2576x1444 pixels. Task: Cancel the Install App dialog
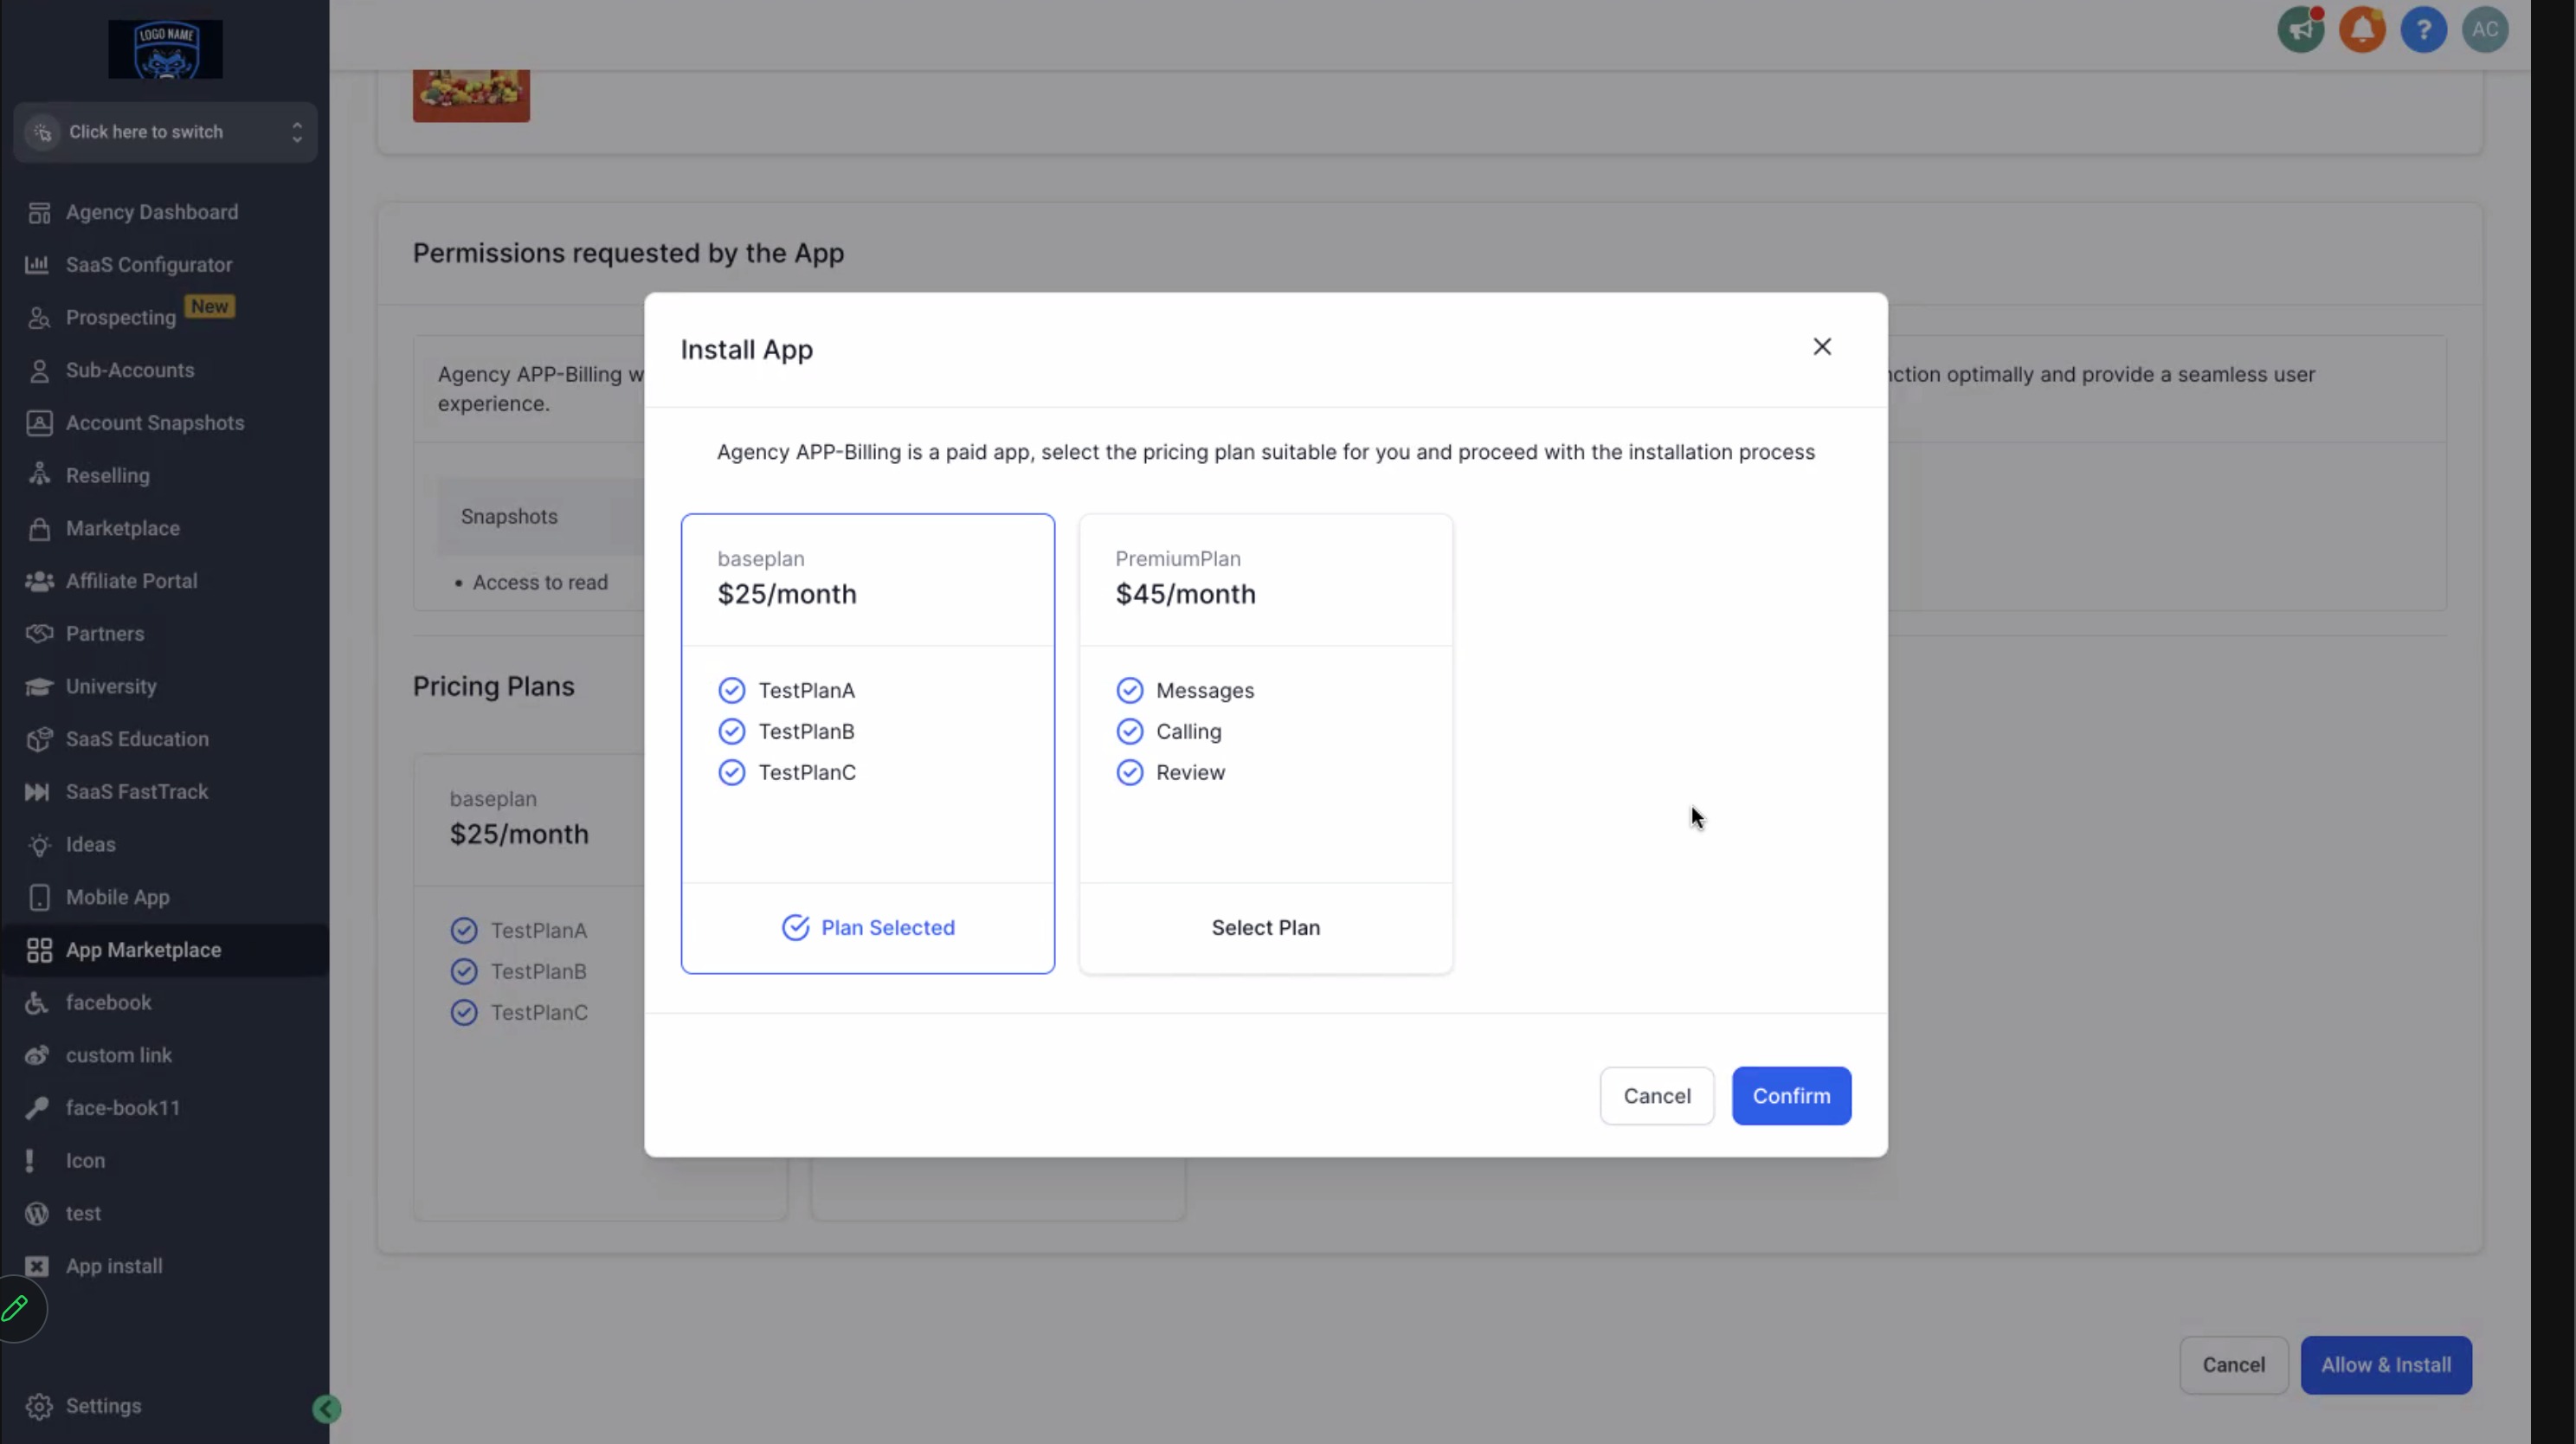pos(1656,1096)
